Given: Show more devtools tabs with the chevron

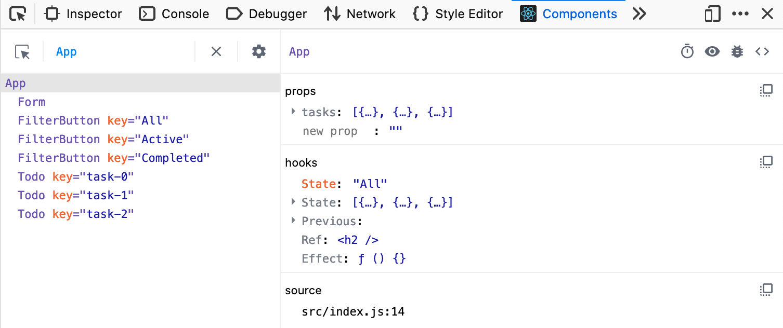Looking at the screenshot, I should pyautogui.click(x=640, y=13).
